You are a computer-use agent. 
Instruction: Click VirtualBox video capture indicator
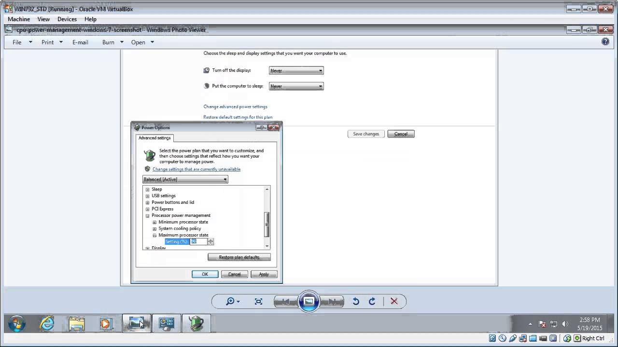point(543,338)
